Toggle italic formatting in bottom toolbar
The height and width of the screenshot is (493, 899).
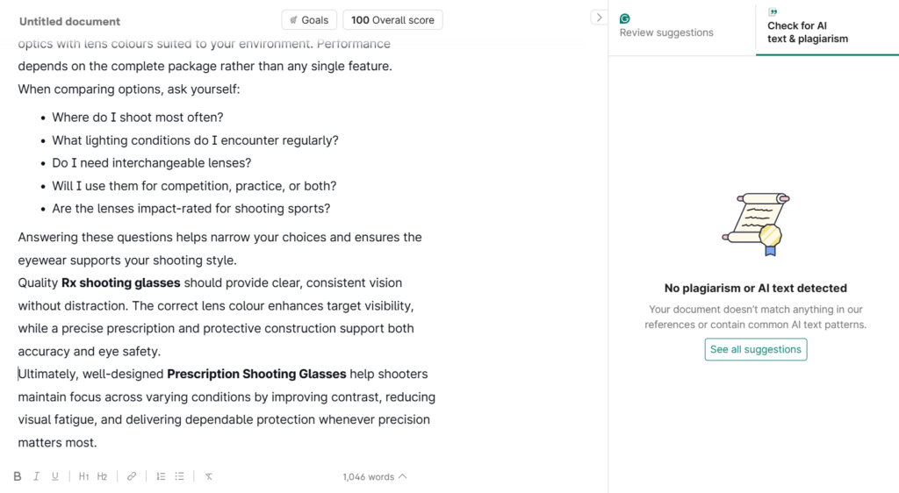pos(36,476)
